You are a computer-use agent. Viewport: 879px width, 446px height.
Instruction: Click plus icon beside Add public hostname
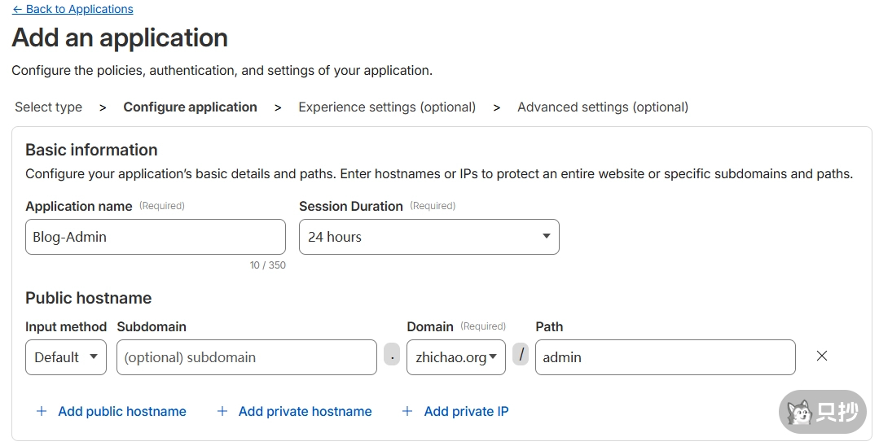[x=42, y=412]
